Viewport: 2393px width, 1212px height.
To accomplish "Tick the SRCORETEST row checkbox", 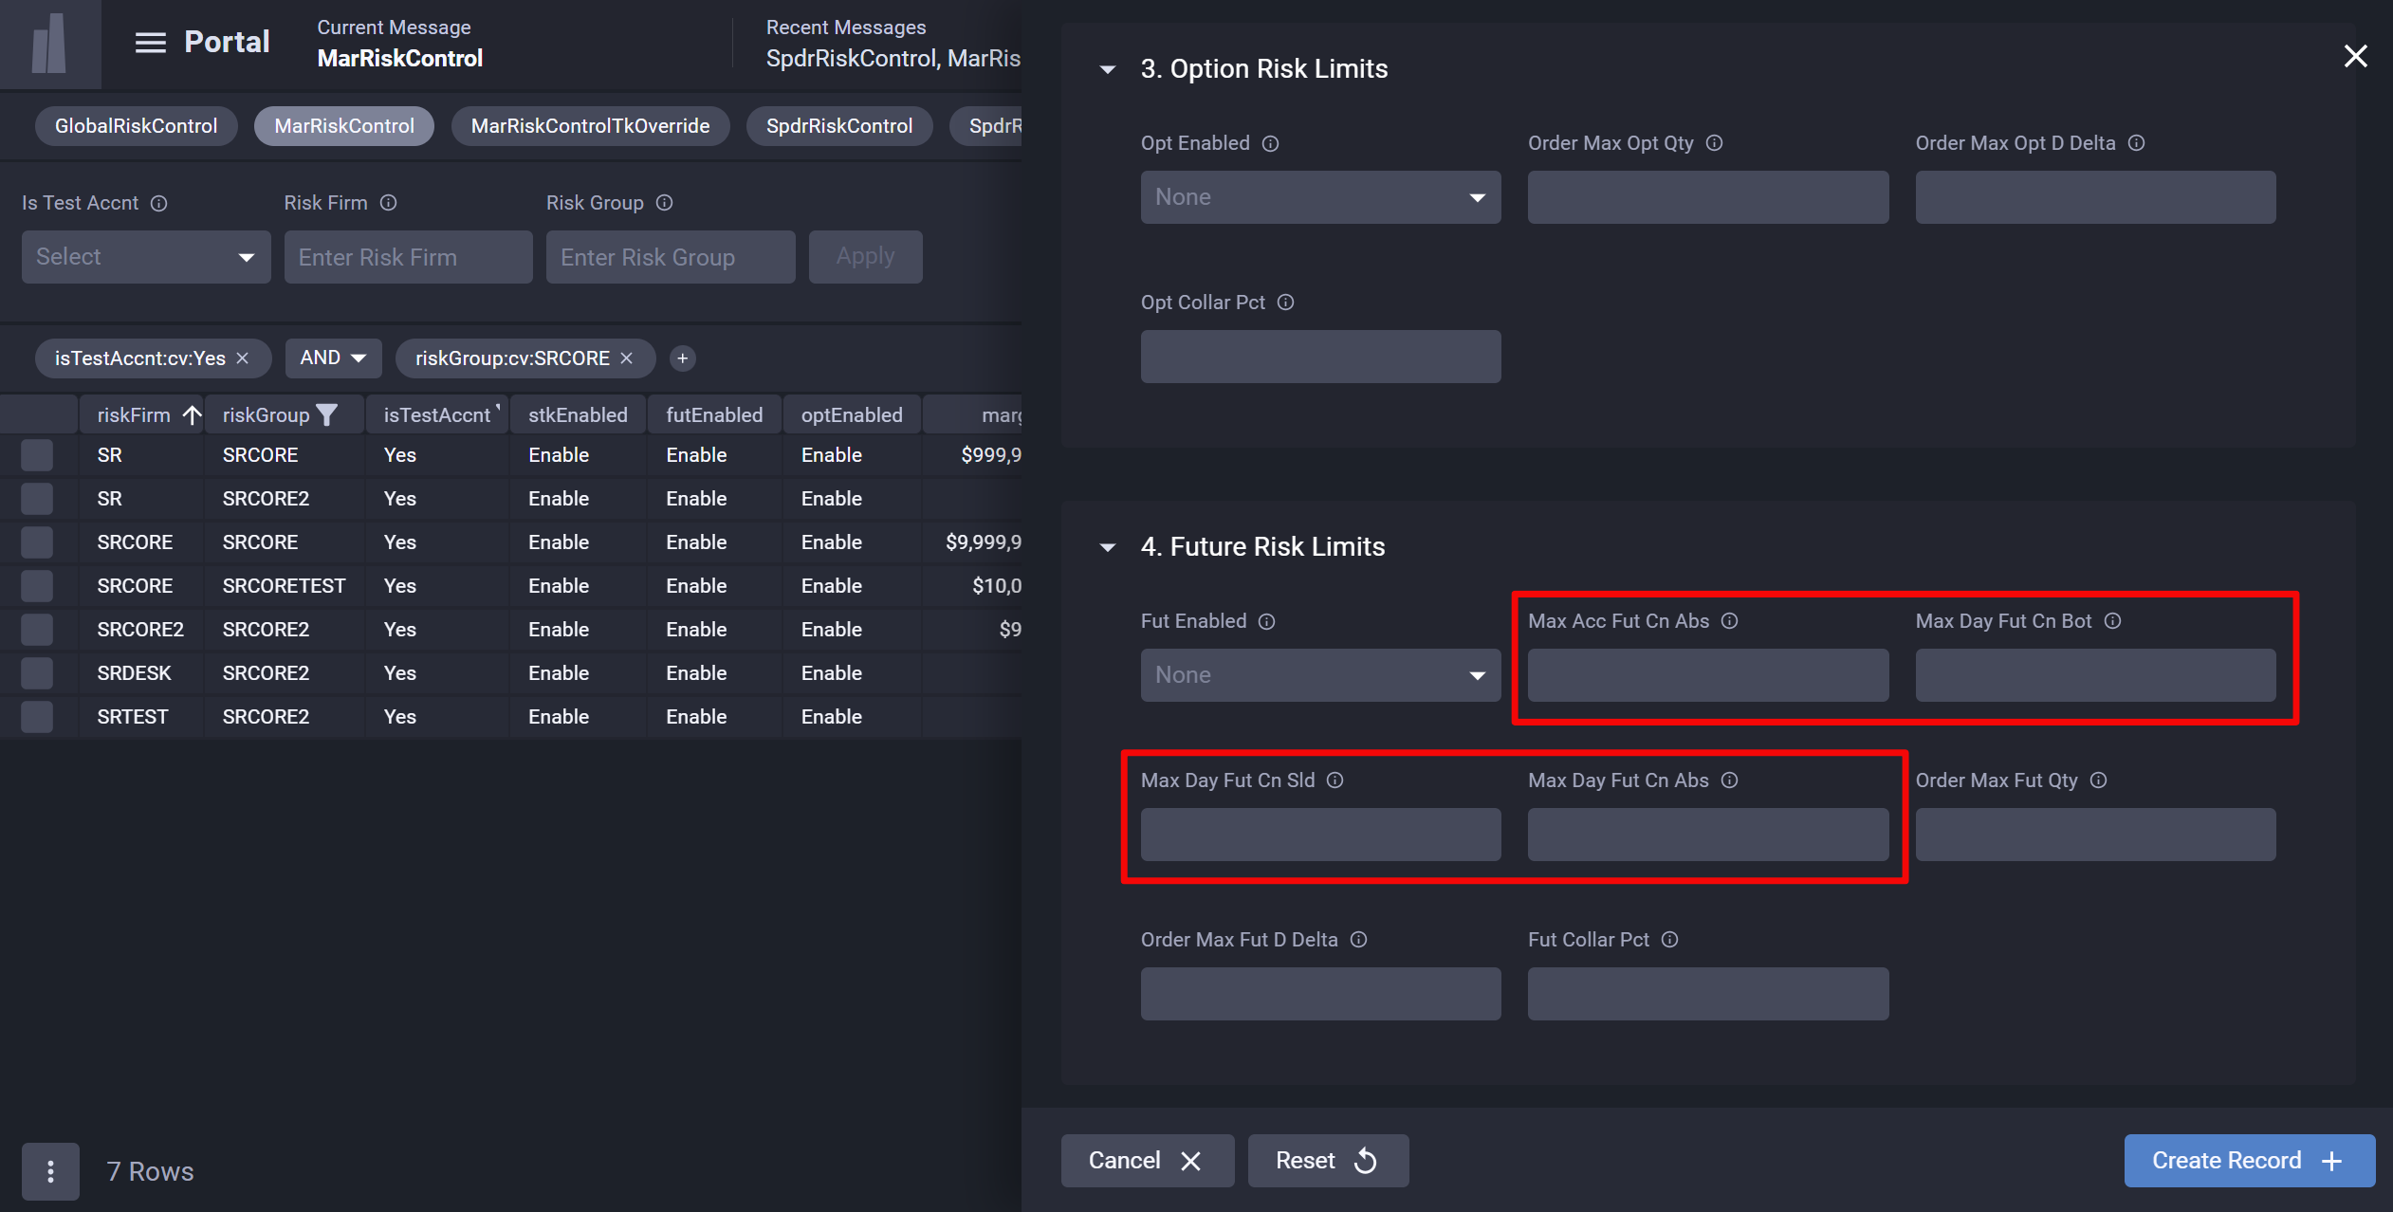I will pos(37,586).
